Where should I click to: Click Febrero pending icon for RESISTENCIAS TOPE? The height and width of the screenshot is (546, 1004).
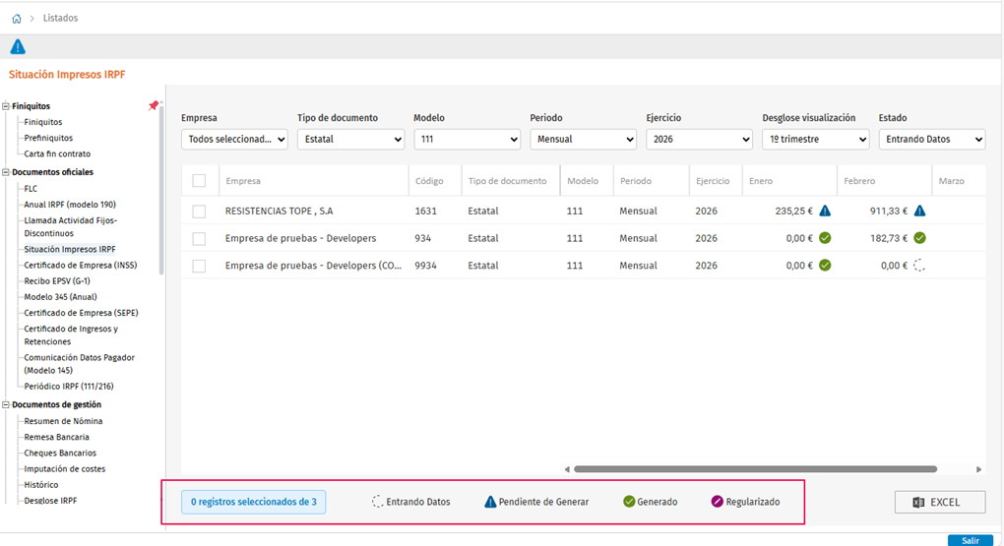tap(920, 211)
